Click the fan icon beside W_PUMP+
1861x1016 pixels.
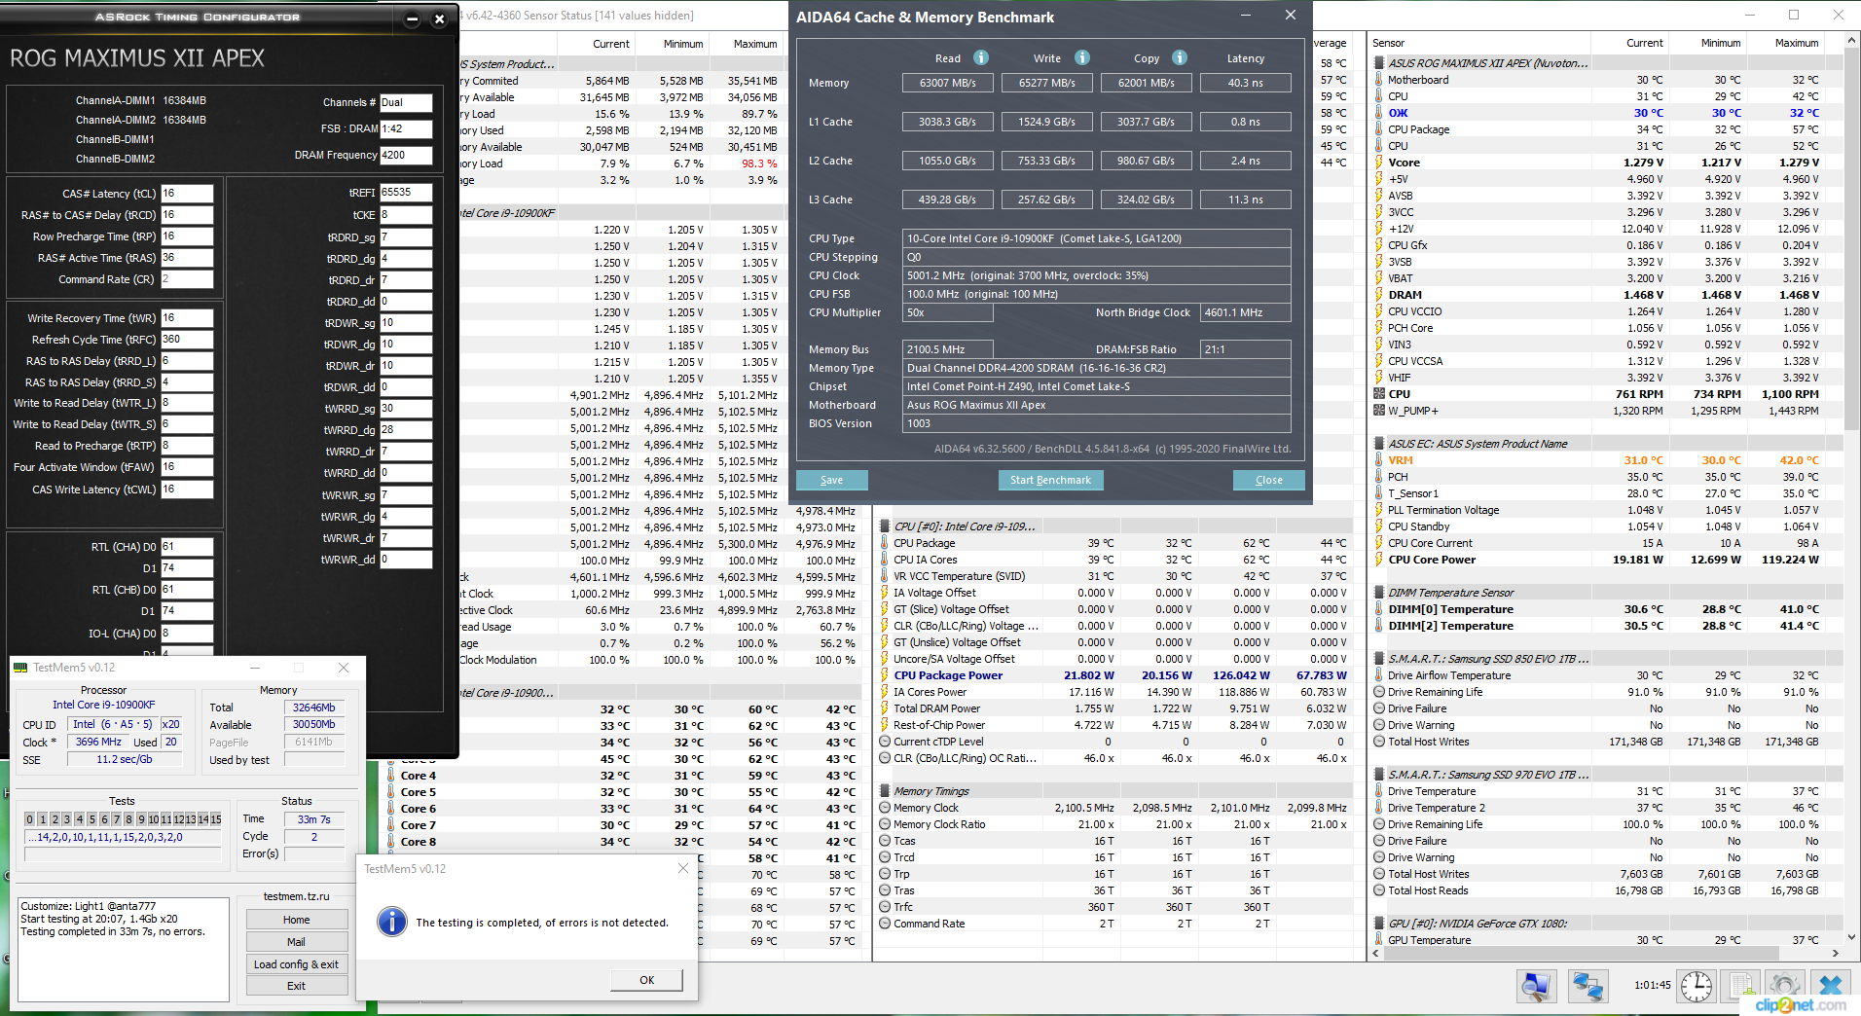tap(1379, 411)
